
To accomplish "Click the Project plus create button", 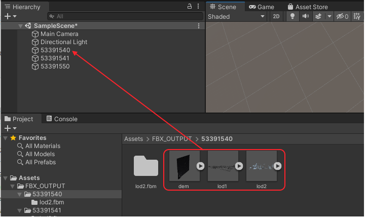I will point(8,128).
